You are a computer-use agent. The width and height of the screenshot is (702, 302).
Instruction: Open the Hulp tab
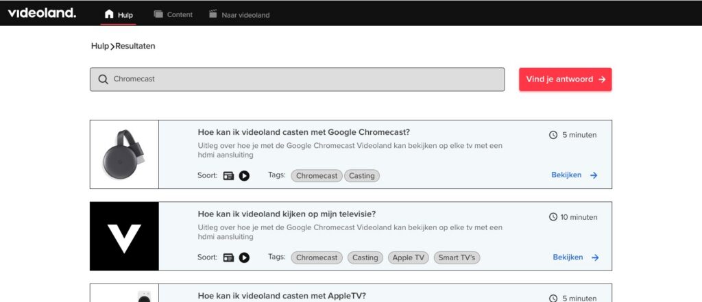(119, 15)
